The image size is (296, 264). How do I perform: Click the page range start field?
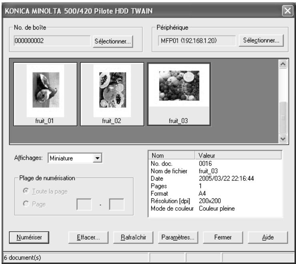click(x=84, y=204)
